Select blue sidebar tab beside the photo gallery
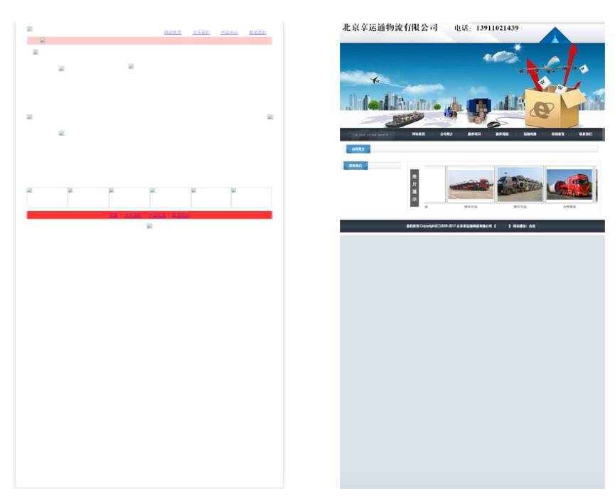 [355, 166]
